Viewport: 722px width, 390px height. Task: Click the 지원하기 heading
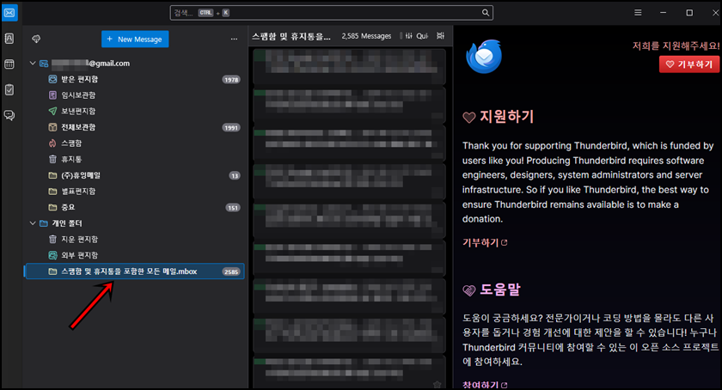coord(506,117)
